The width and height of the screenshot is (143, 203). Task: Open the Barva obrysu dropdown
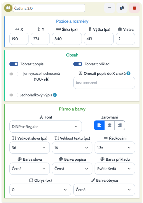point(104,190)
